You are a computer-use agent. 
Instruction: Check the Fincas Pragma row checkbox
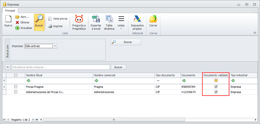[x=16, y=87]
